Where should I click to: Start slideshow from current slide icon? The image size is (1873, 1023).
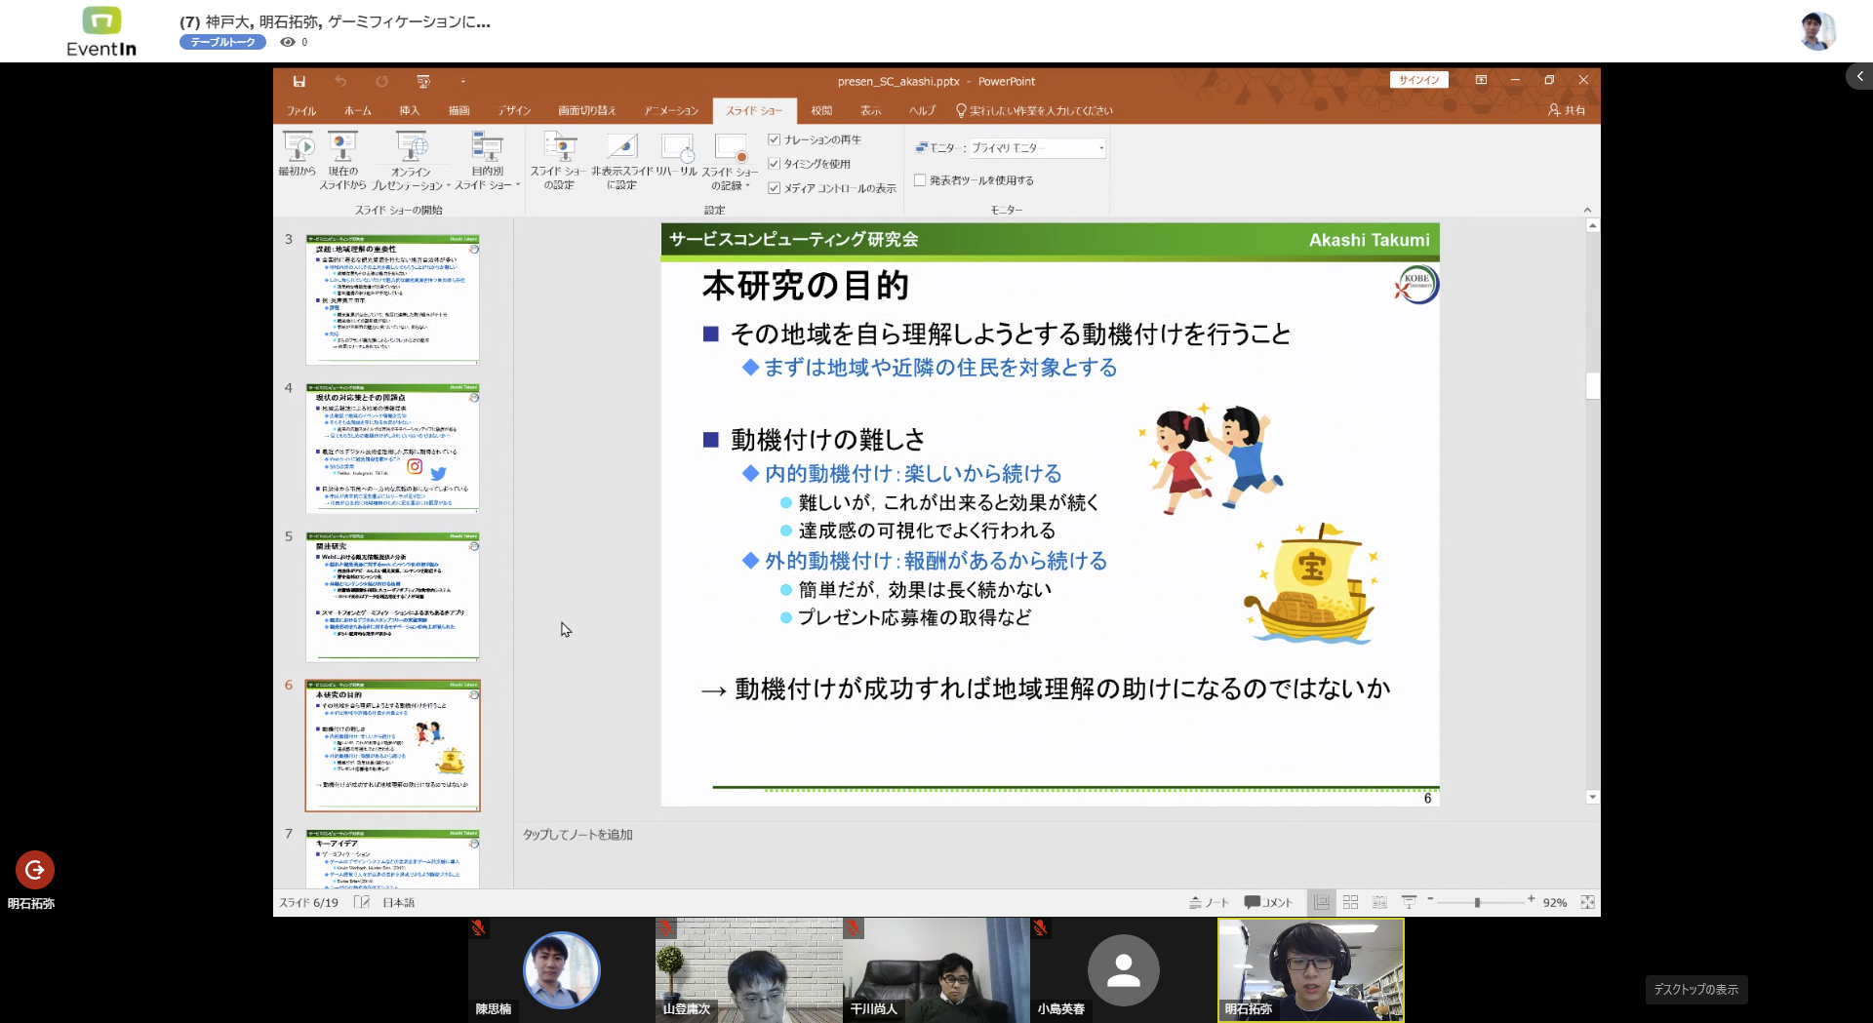342,148
